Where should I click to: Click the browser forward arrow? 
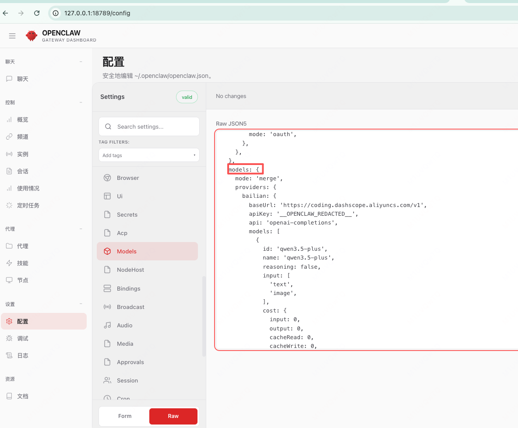coord(21,13)
